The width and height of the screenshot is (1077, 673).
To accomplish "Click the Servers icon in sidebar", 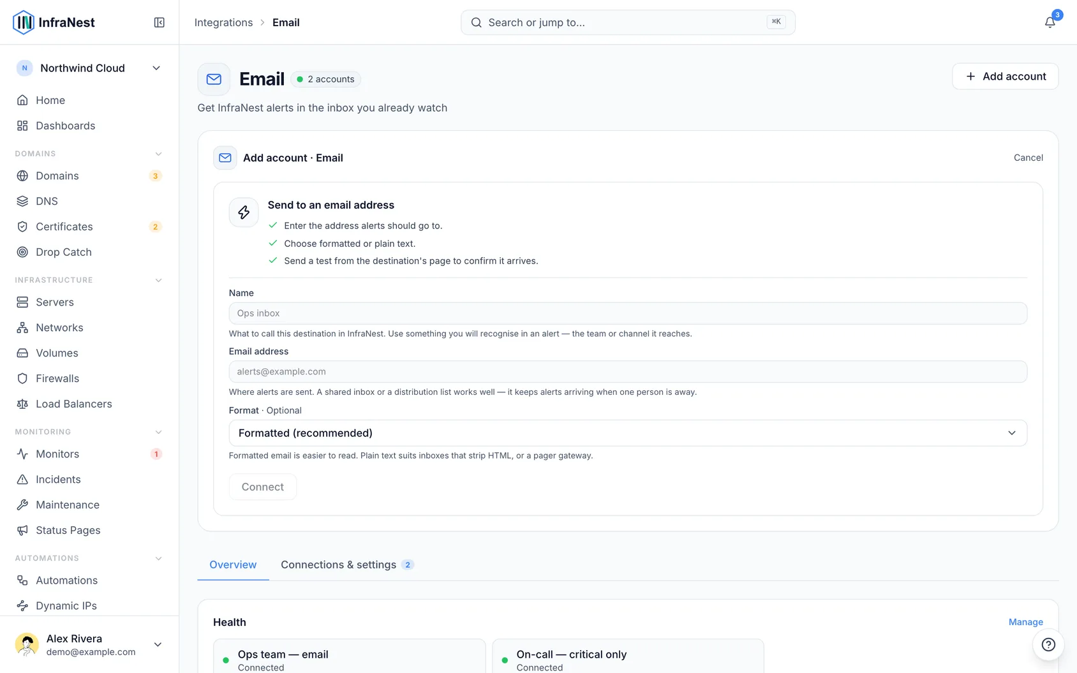I will (22, 302).
